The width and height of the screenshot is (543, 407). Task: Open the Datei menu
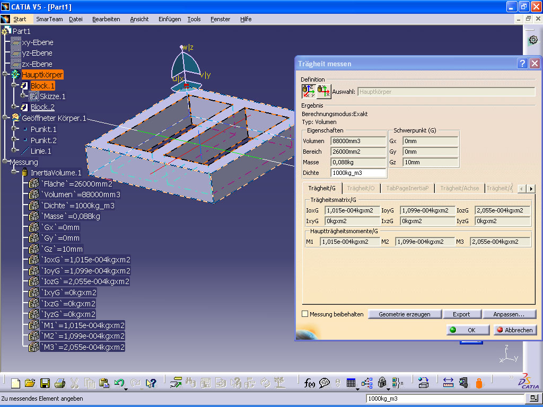click(x=76, y=19)
